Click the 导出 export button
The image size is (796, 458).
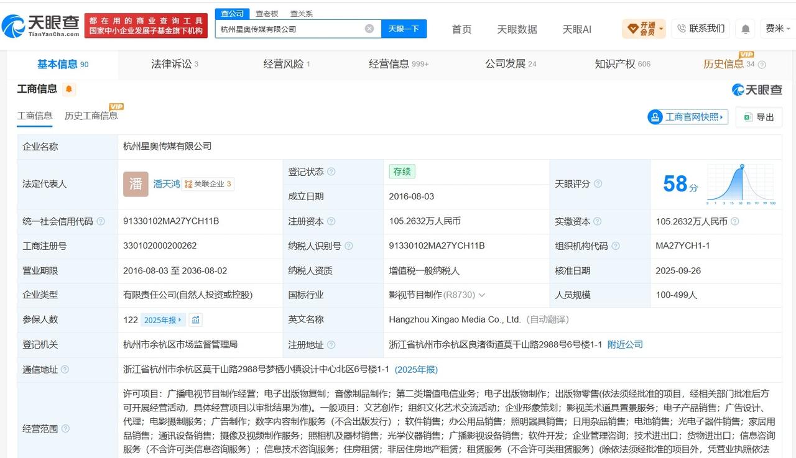point(759,117)
